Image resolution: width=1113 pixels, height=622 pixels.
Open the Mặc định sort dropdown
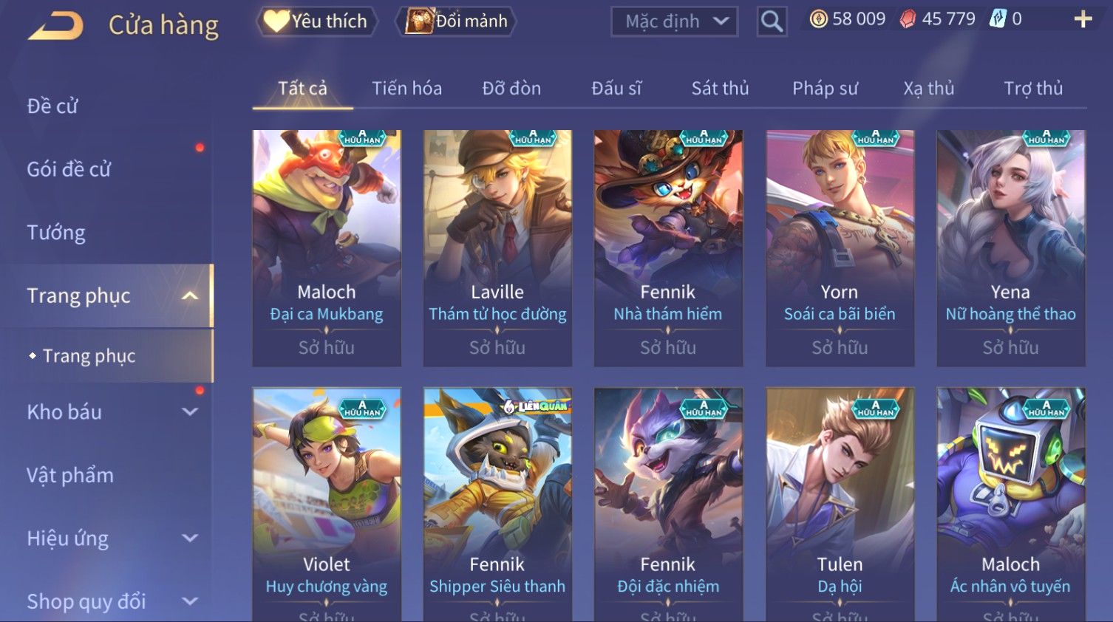click(x=675, y=21)
